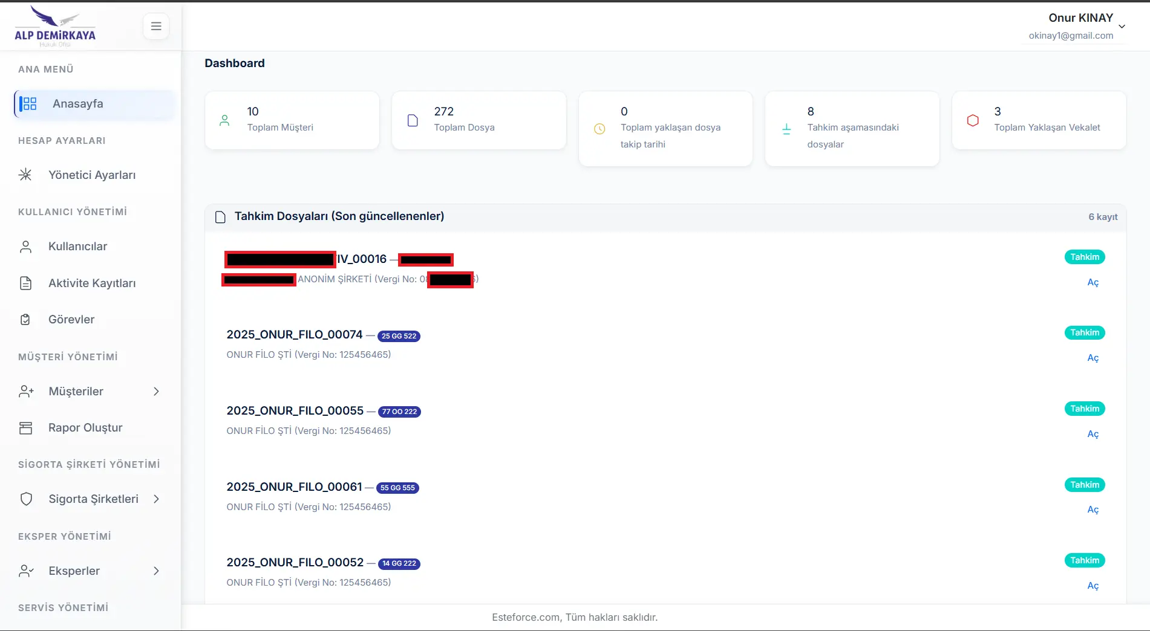Click the 14 GG 222 plate badge
Viewport: 1150px width, 631px height.
399,563
